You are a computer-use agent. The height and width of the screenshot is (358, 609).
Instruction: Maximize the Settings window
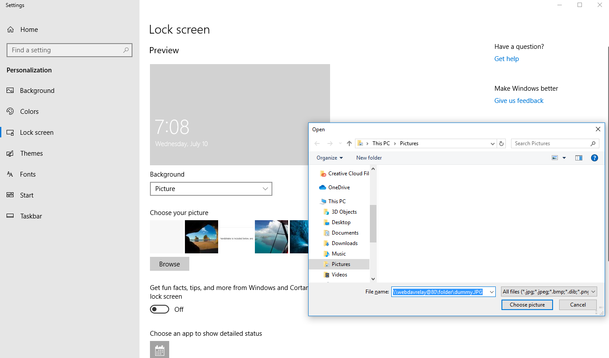(580, 5)
